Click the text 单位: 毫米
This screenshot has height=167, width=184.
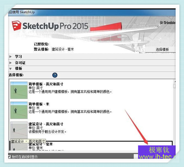[36, 148]
